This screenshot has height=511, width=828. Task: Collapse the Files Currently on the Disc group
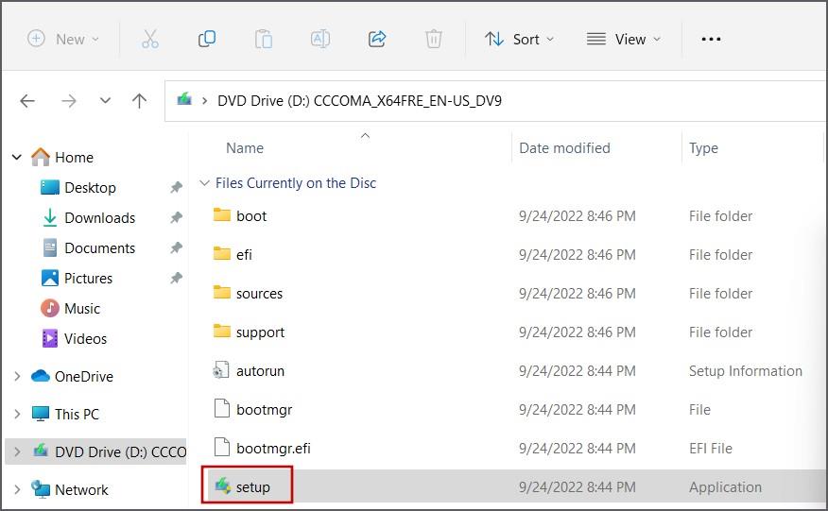204,183
